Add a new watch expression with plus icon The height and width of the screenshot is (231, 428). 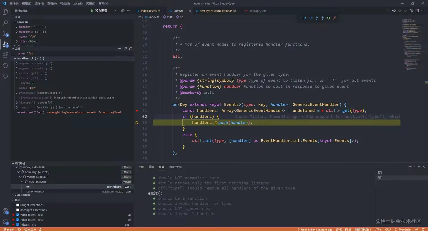pyautogui.click(x=120, y=49)
